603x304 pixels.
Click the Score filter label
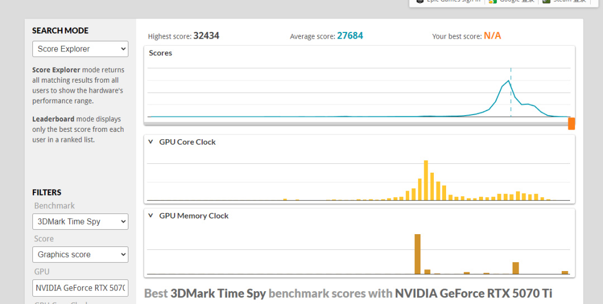(x=44, y=239)
